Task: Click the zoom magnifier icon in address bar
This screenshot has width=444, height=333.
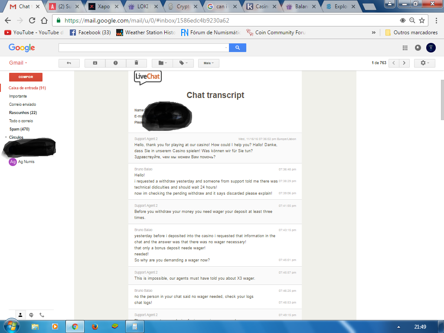Action: (412, 20)
